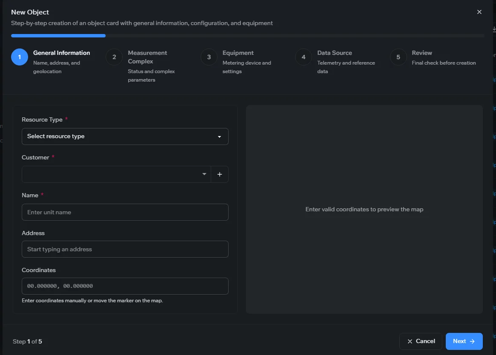Jump to step 4 Data Source
This screenshot has width=496, height=355.
[304, 57]
